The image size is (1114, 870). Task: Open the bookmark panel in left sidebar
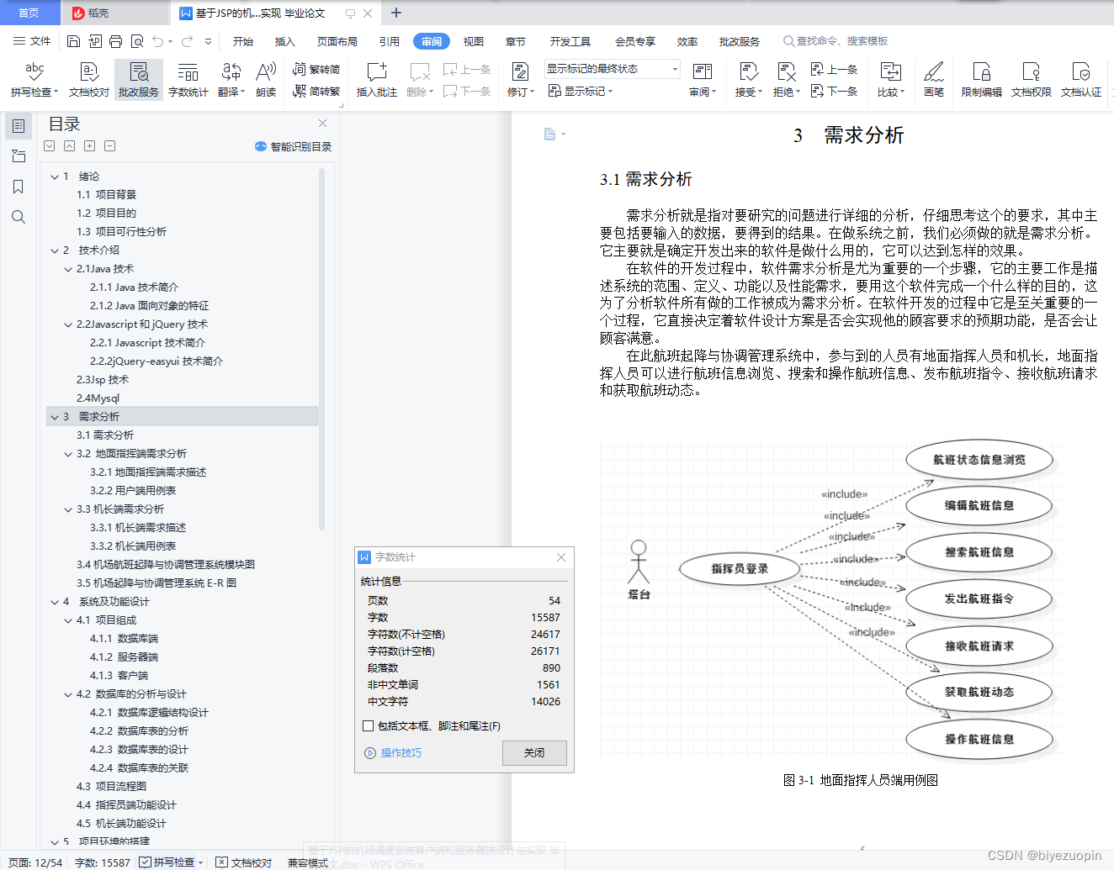[x=18, y=187]
